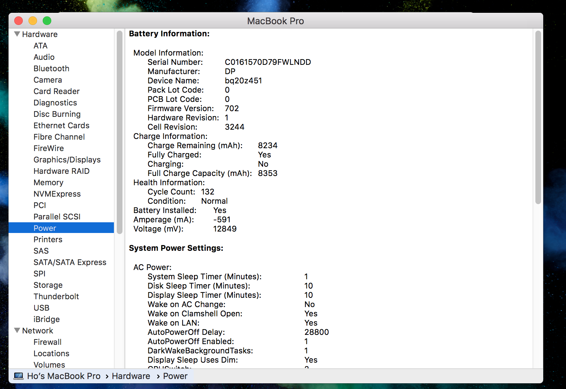Click the Full Charge Capacity value 8353

tap(268, 173)
